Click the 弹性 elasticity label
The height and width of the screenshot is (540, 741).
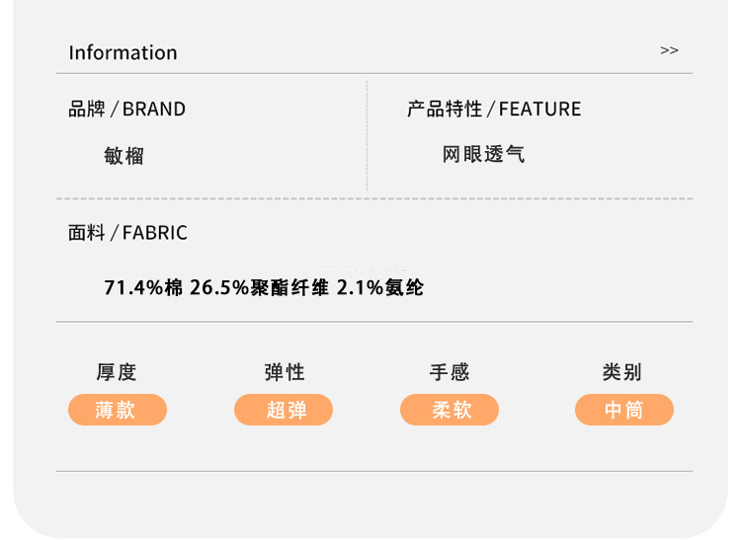(x=285, y=372)
